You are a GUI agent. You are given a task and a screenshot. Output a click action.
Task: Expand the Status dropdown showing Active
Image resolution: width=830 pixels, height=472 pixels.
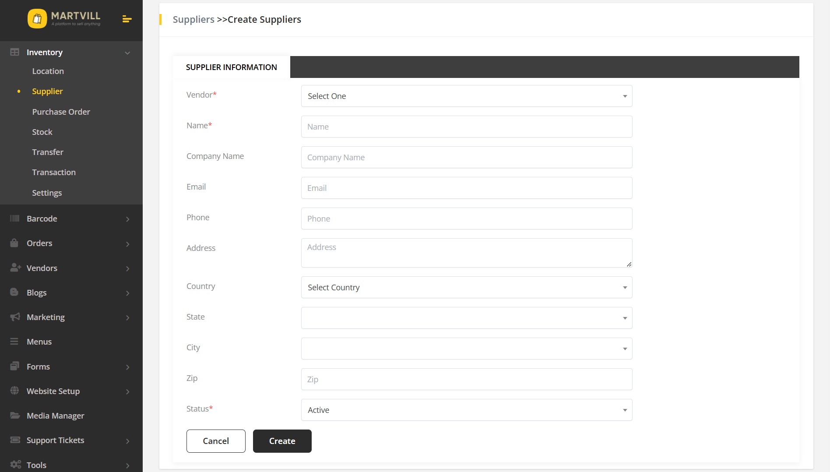[x=466, y=410]
